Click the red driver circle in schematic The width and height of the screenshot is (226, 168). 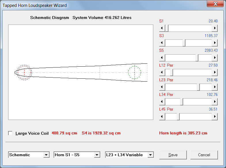(24, 72)
